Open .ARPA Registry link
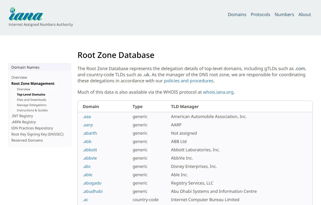 [x=24, y=122]
